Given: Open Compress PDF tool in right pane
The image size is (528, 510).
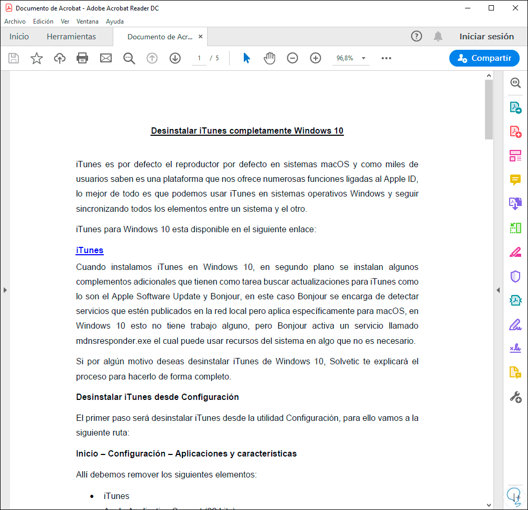Looking at the screenshot, I should [x=515, y=300].
